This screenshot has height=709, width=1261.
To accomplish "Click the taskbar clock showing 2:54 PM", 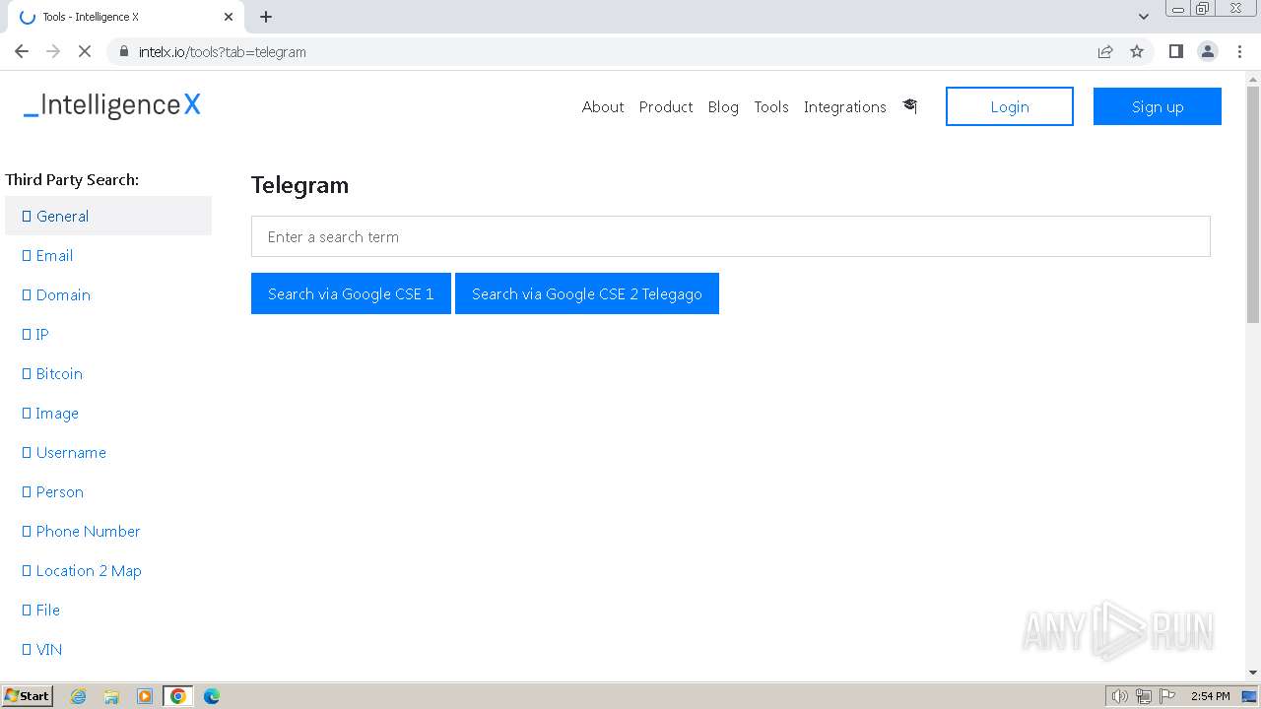I will click(x=1210, y=696).
